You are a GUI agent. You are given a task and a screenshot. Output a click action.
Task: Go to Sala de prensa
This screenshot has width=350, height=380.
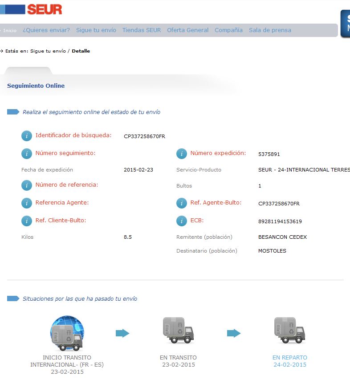click(270, 30)
